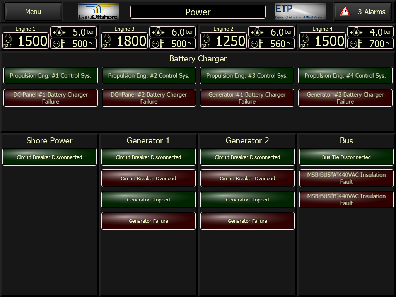The width and height of the screenshot is (396, 297).
Task: Click Engine 3 oil pressure icon
Action: pyautogui.click(x=158, y=32)
